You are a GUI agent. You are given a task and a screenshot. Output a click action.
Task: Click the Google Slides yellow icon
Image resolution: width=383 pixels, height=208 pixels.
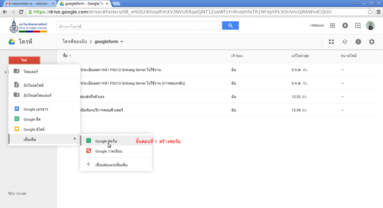[x=16, y=129]
